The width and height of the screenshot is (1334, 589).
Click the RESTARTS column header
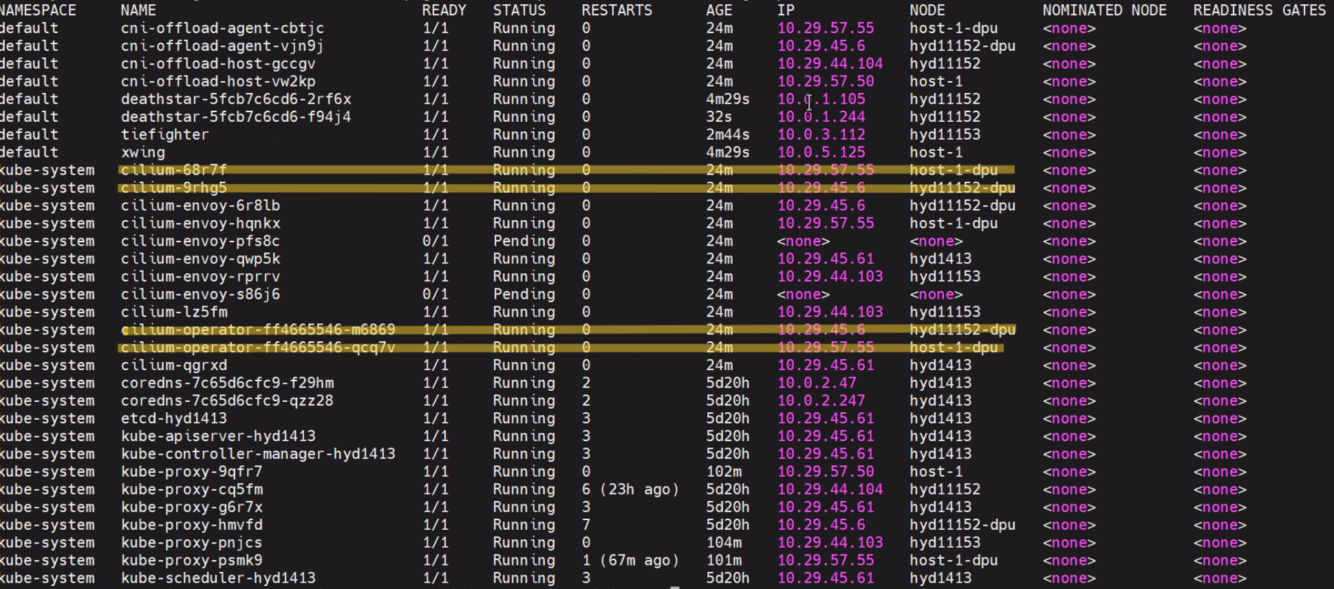tap(616, 10)
